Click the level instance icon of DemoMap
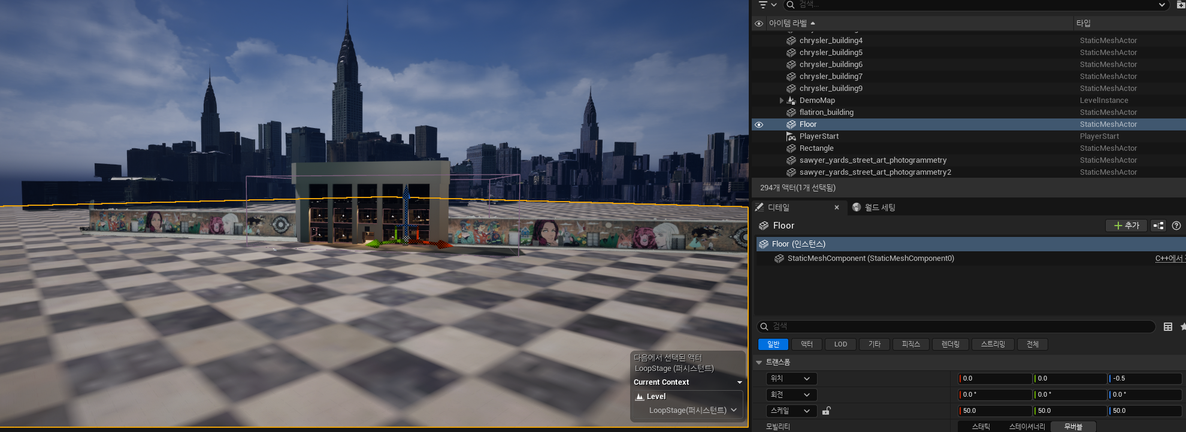This screenshot has width=1186, height=432. [x=791, y=101]
